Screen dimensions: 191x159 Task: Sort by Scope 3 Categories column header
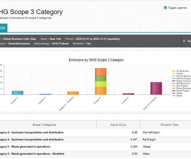pos(44,125)
